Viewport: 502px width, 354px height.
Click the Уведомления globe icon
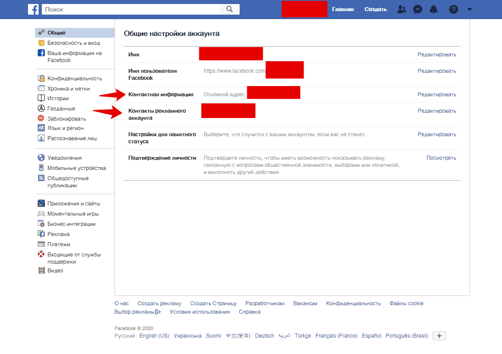pos(41,157)
